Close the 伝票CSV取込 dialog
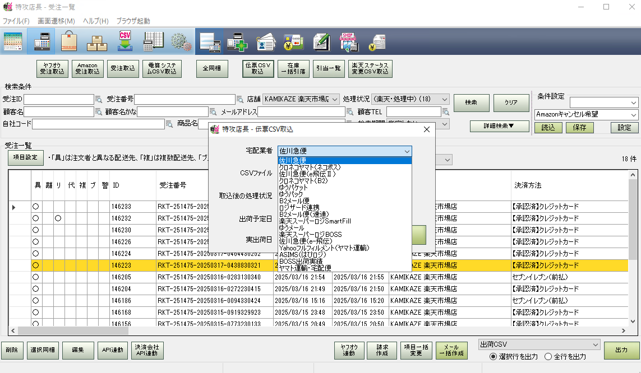The height and width of the screenshot is (373, 641). (426, 129)
